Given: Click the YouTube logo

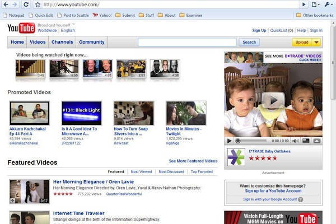Looking at the screenshot, I should click(x=21, y=28).
